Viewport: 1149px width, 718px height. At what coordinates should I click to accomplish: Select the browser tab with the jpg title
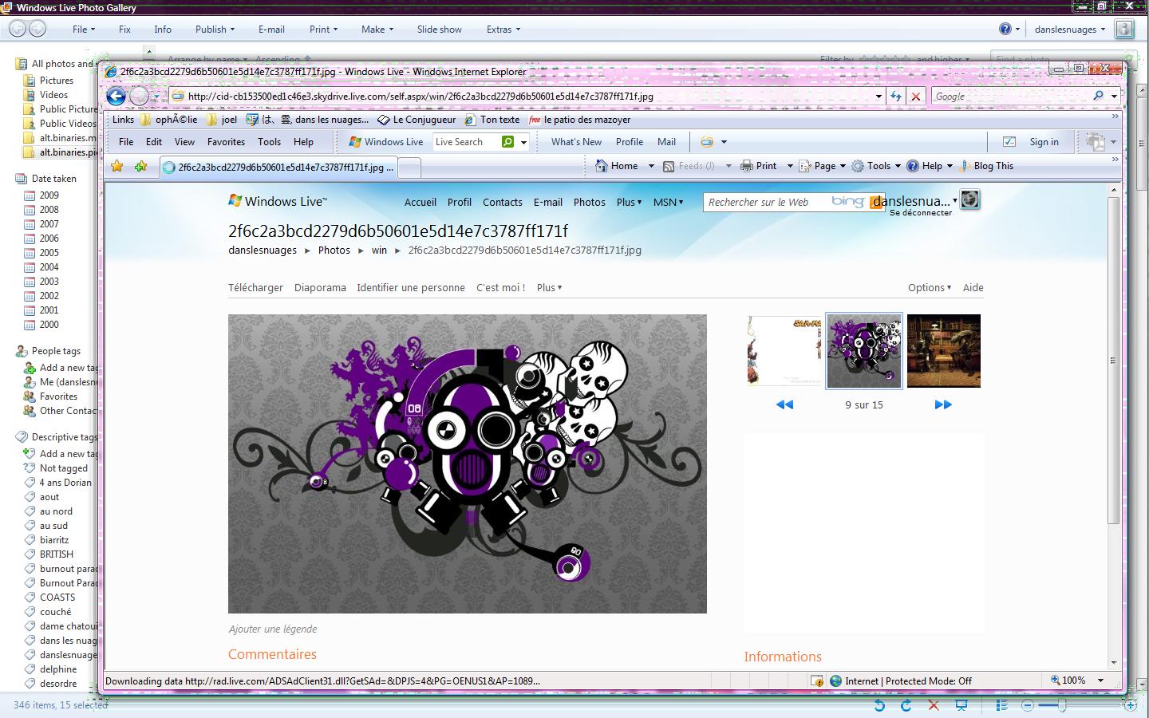point(278,168)
